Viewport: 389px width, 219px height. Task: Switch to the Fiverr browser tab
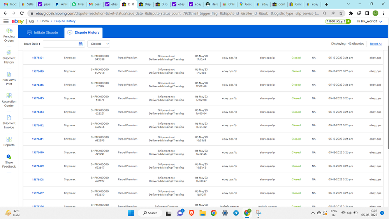pyautogui.click(x=78, y=4)
